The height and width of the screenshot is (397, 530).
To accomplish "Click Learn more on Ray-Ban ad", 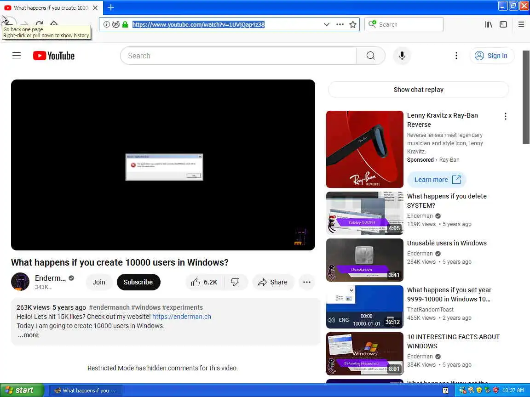I will (437, 180).
